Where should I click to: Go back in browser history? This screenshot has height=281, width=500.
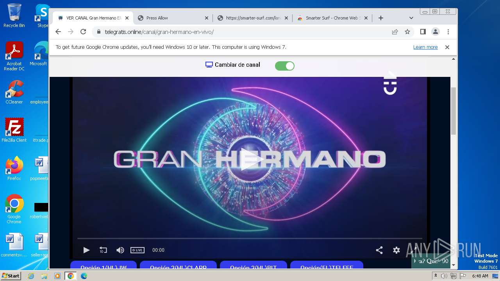point(58,32)
